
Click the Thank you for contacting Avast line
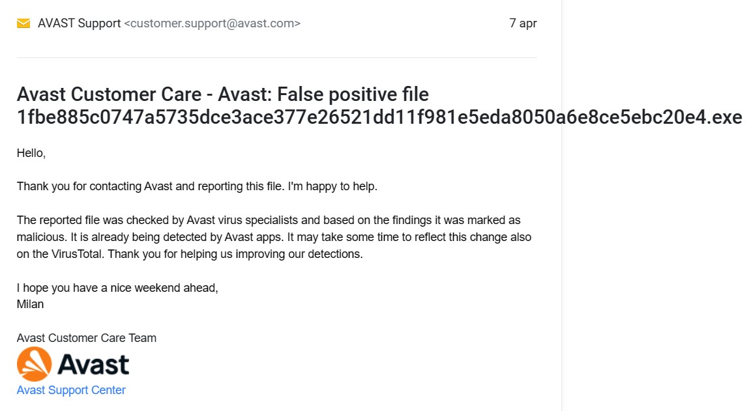click(x=197, y=186)
